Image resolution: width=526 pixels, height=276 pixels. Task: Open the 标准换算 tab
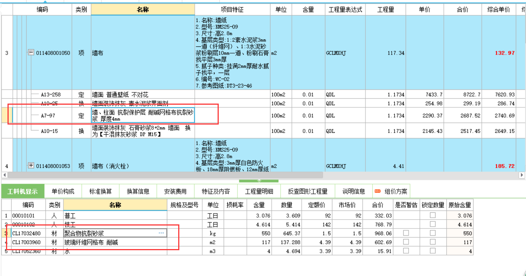click(101, 191)
